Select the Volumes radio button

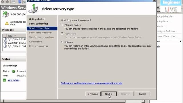62,42
